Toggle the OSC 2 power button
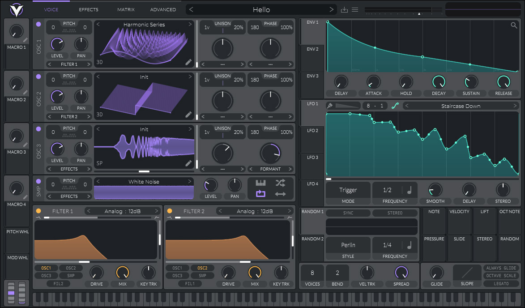The image size is (525, 308). click(x=38, y=76)
